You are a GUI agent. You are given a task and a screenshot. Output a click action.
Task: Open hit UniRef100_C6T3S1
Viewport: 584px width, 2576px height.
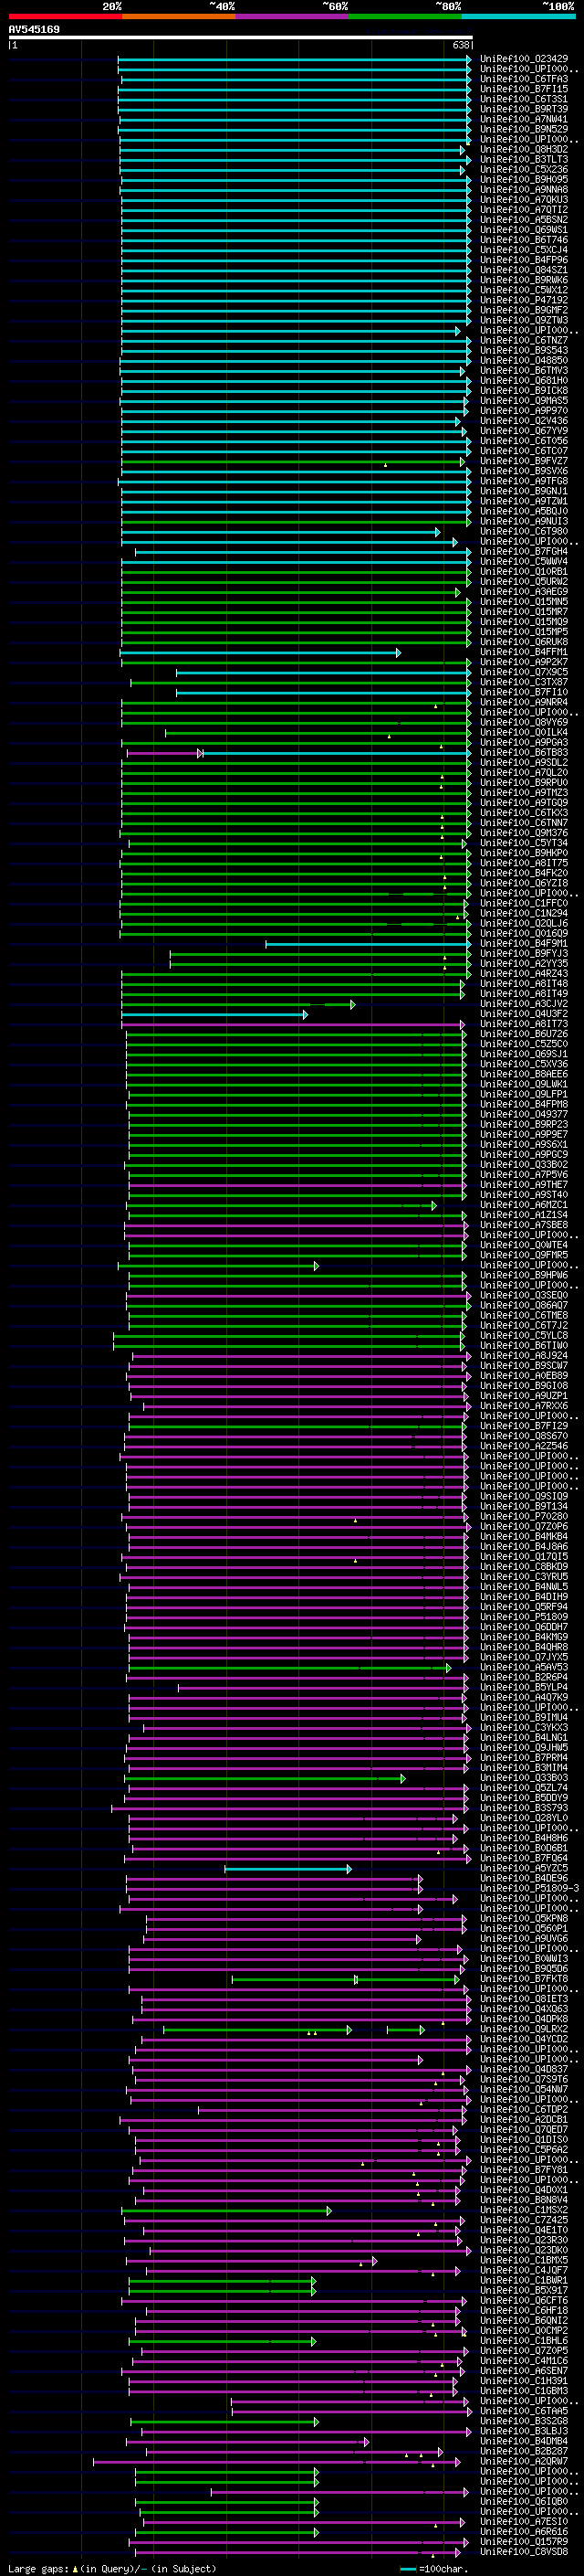pos(523,99)
